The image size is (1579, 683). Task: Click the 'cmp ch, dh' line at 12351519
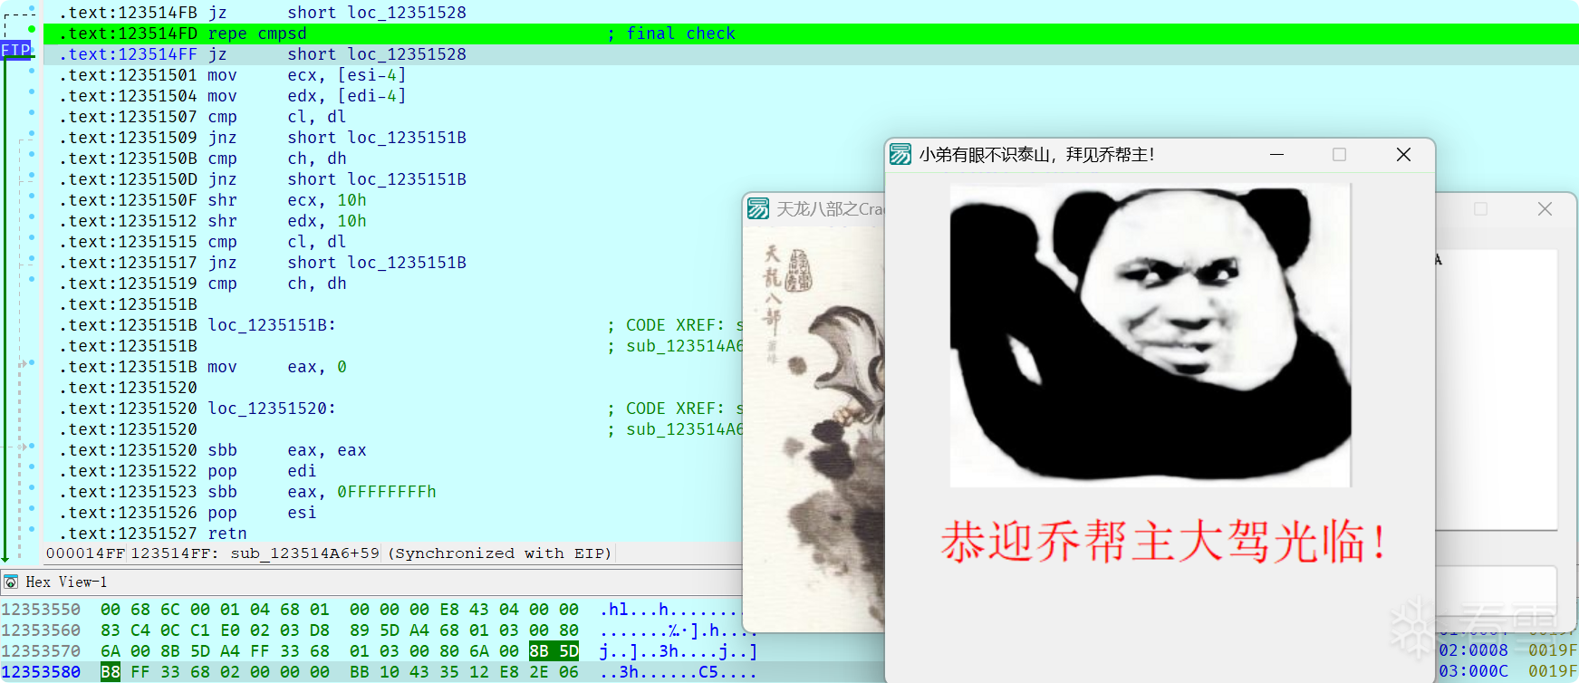203,284
